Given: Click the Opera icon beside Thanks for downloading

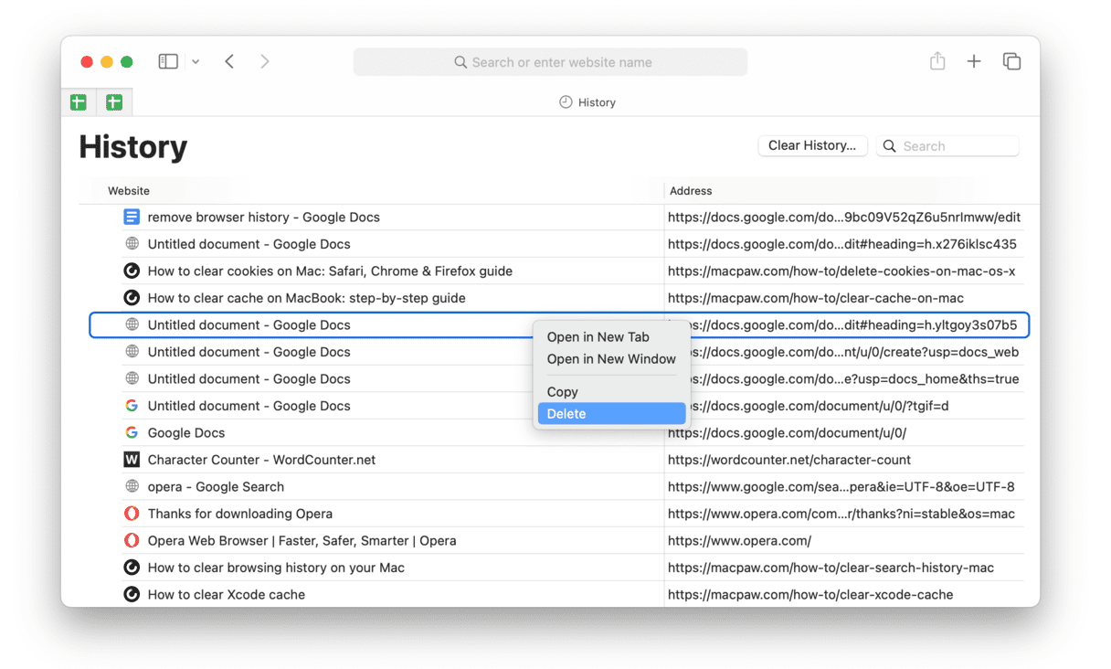Looking at the screenshot, I should click(132, 514).
